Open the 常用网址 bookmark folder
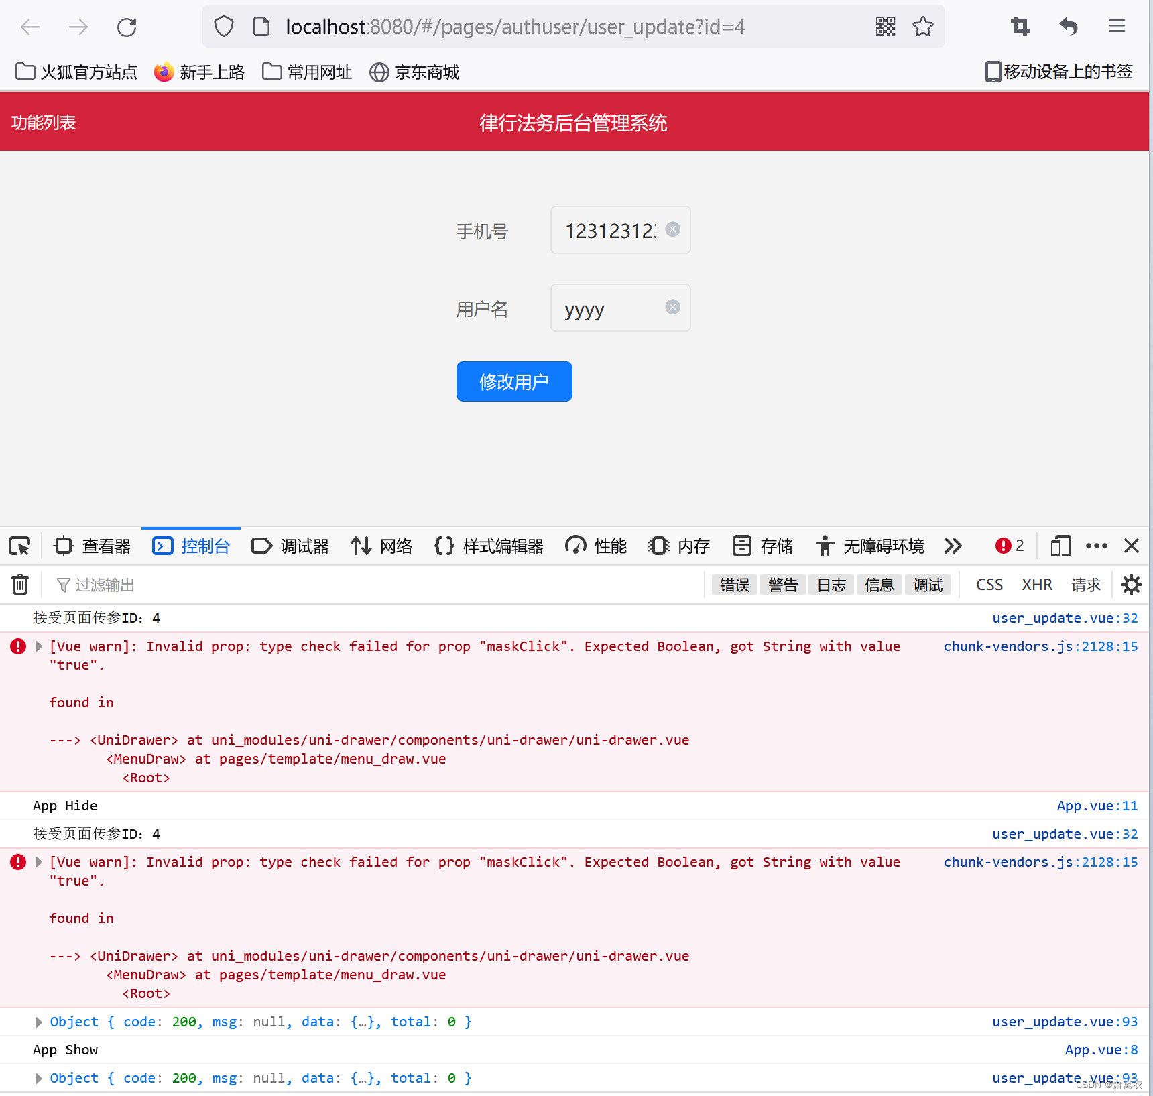 (x=306, y=72)
